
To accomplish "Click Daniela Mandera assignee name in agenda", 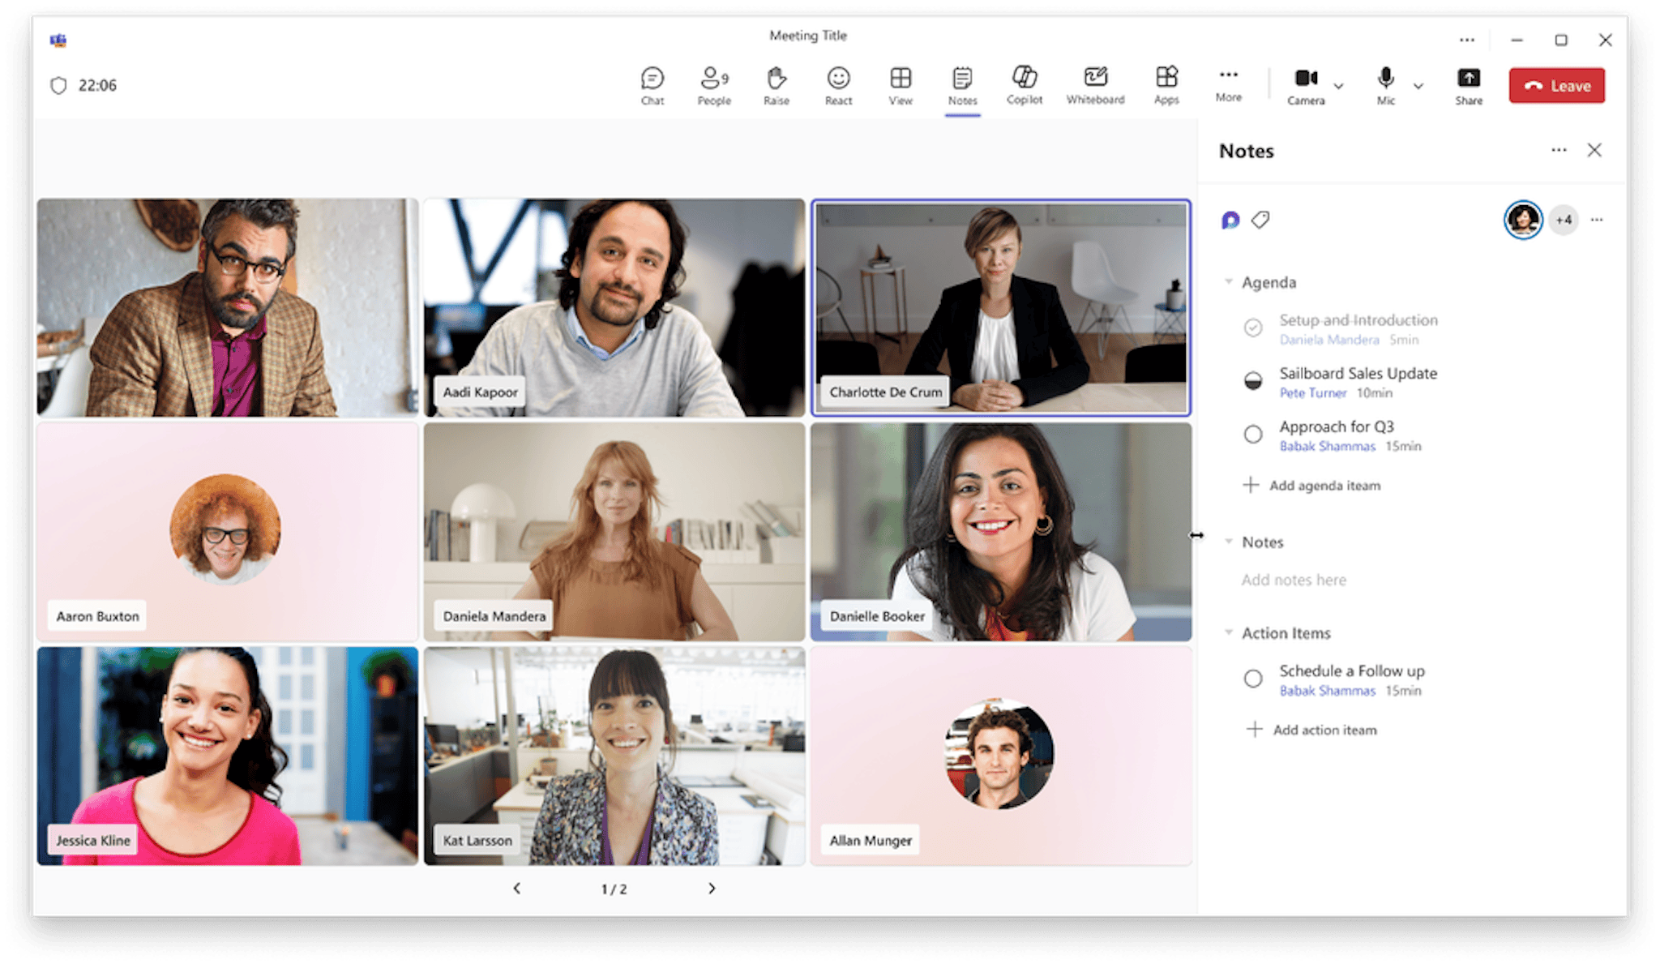I will click(1329, 340).
